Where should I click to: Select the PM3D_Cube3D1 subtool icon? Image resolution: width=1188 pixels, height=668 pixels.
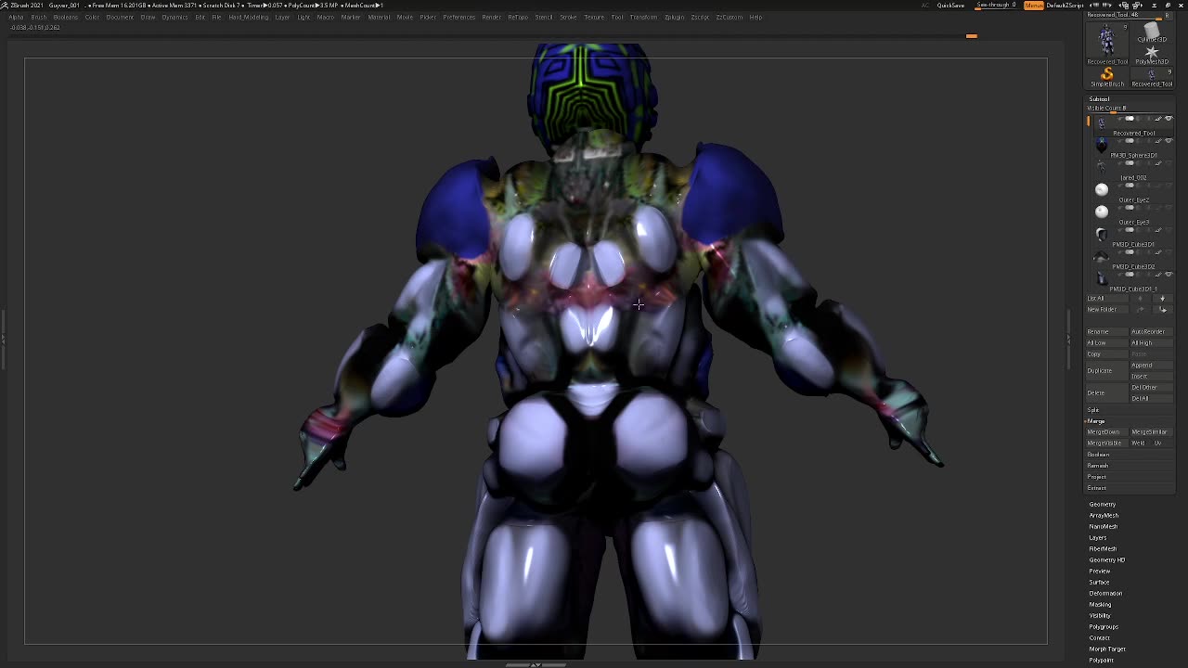[1102, 234]
